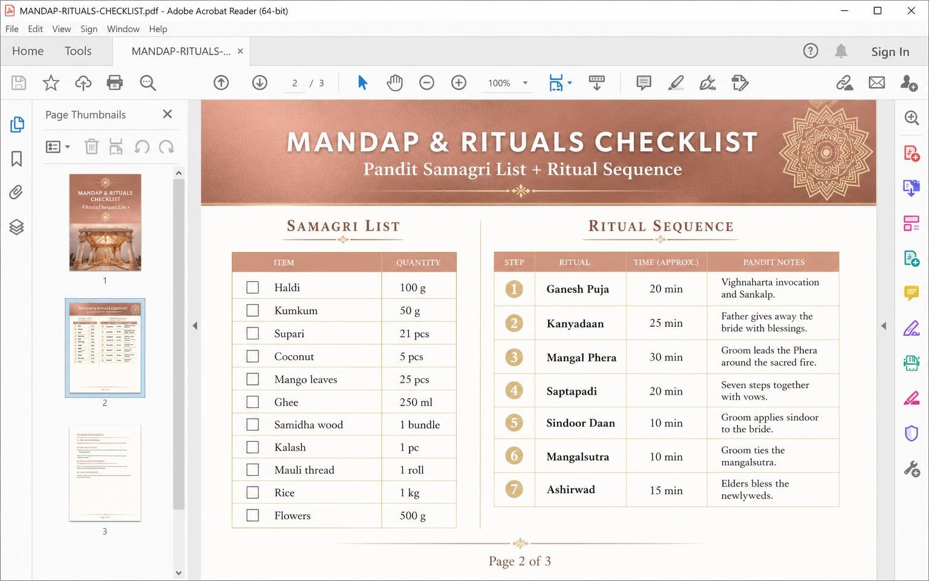Click the Sign In button
The height and width of the screenshot is (581, 929).
[890, 51]
